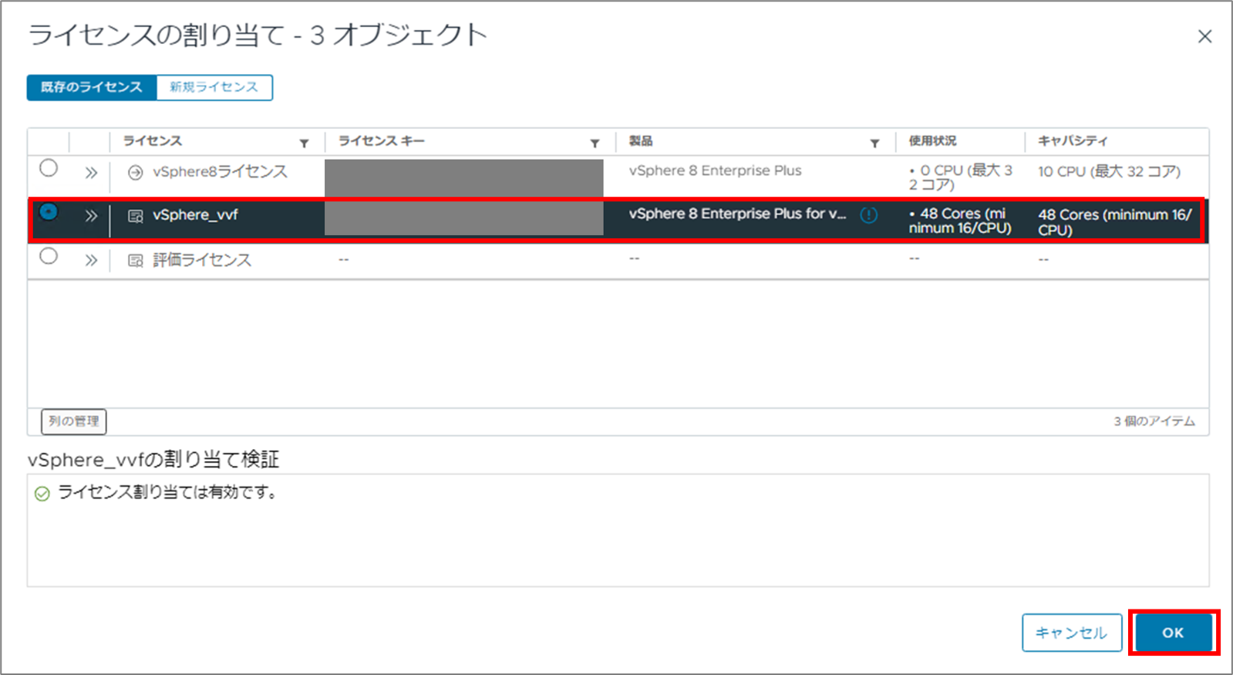
Task: Click the 10 CPU capacity cell
Action: (1109, 171)
